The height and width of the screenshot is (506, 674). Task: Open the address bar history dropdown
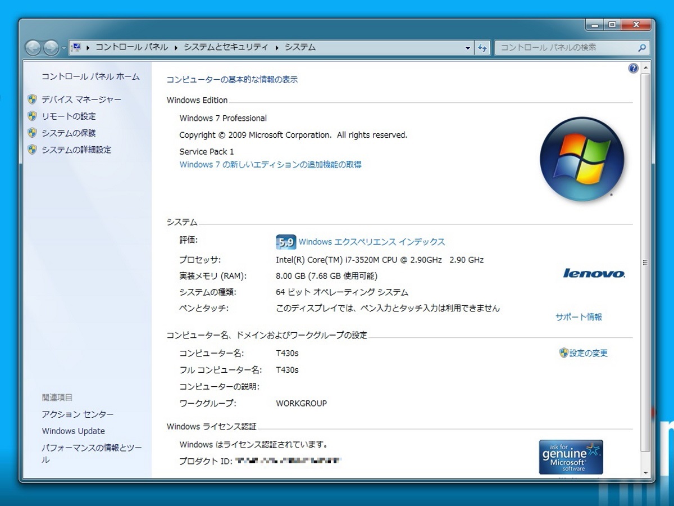(x=468, y=48)
